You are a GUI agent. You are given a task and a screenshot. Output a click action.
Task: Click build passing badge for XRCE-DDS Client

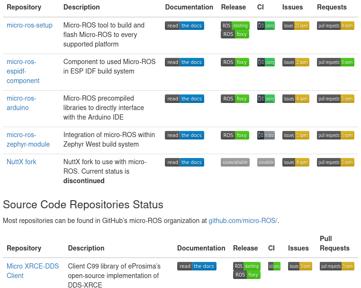pos(274,266)
